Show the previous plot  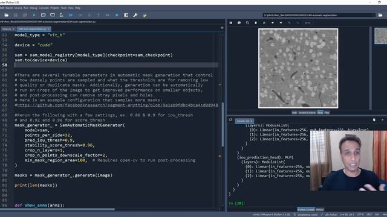click(273, 23)
